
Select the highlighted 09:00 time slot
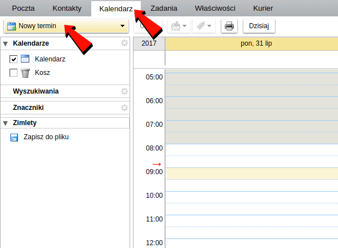(252, 174)
